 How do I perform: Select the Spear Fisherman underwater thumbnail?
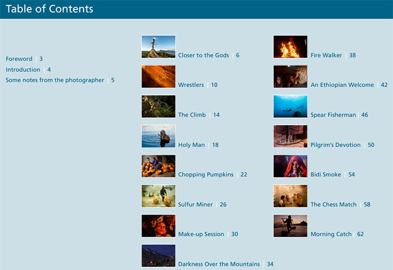coord(290,106)
